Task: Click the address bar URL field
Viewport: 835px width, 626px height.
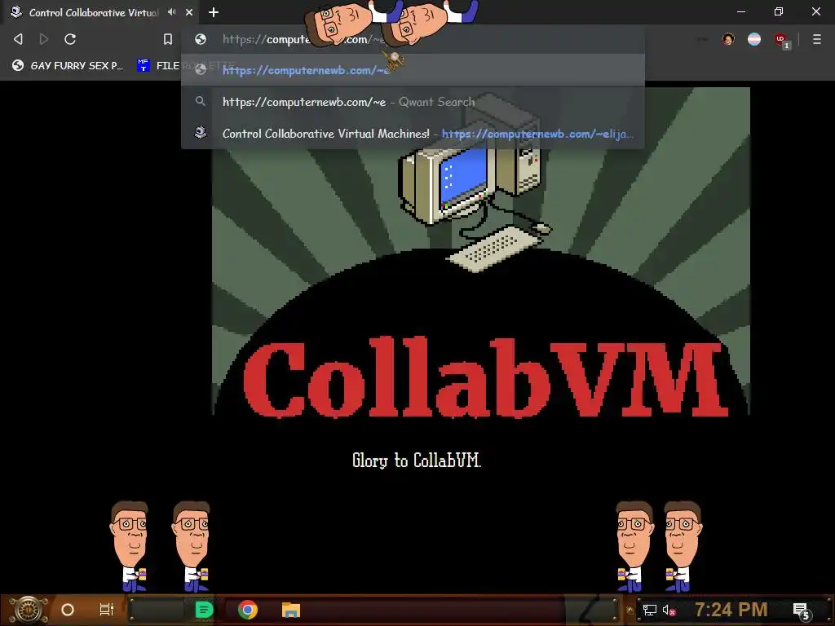Action: tap(413, 39)
